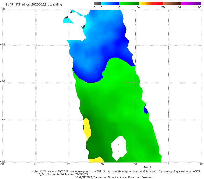Click the latitude label '-35'
Viewport: 204px width, 179px height.
click(2, 120)
